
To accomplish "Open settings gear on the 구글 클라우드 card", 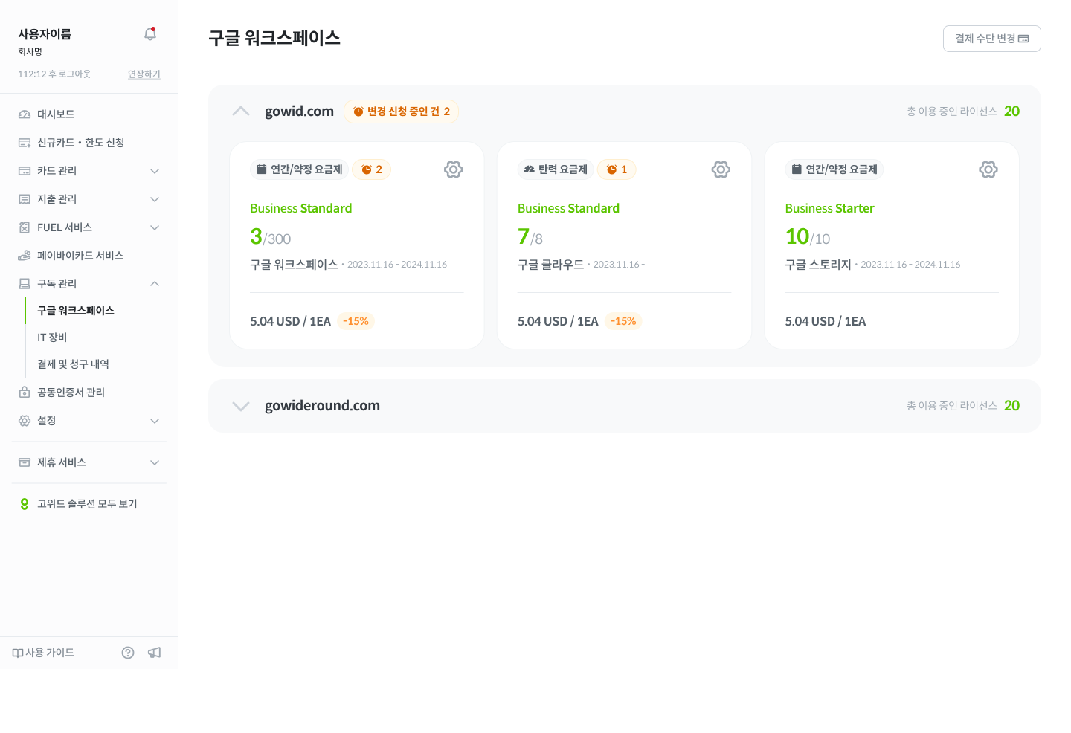I will point(721,169).
